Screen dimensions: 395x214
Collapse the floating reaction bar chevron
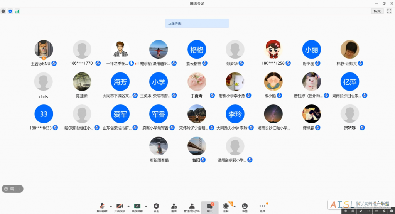tap(19, 189)
